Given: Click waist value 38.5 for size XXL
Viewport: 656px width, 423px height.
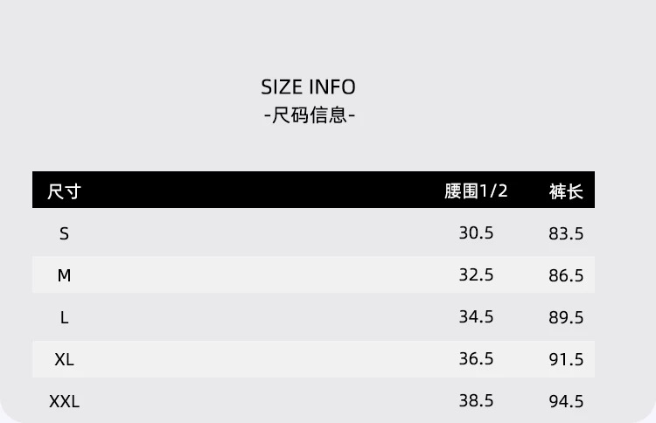Looking at the screenshot, I should pyautogui.click(x=476, y=401).
